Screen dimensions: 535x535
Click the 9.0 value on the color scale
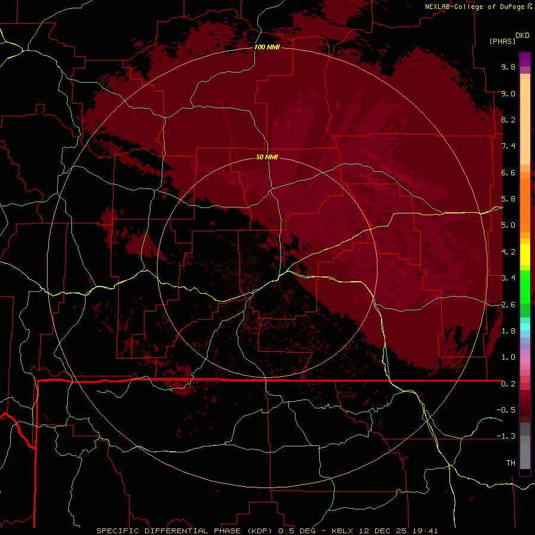508,93
